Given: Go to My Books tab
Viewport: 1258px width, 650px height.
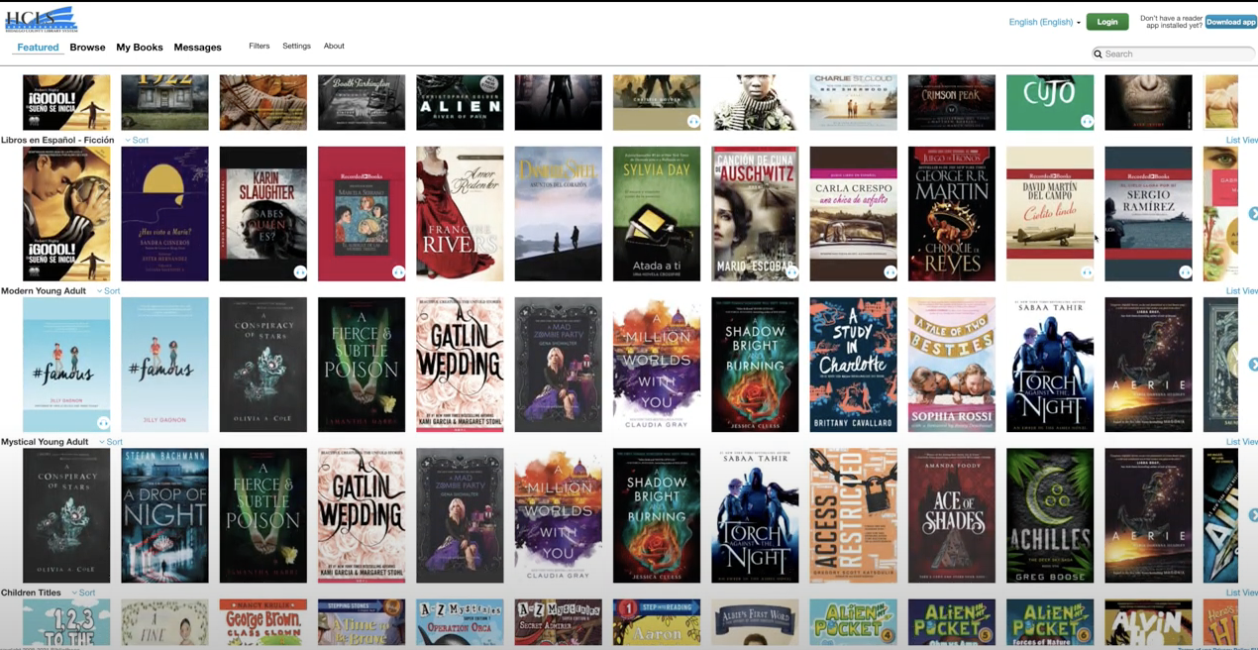Looking at the screenshot, I should click(x=140, y=48).
